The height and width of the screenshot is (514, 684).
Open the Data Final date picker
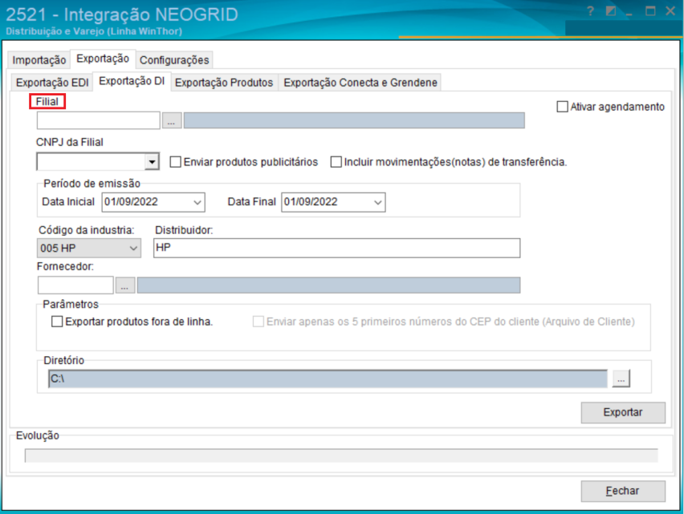pos(378,203)
